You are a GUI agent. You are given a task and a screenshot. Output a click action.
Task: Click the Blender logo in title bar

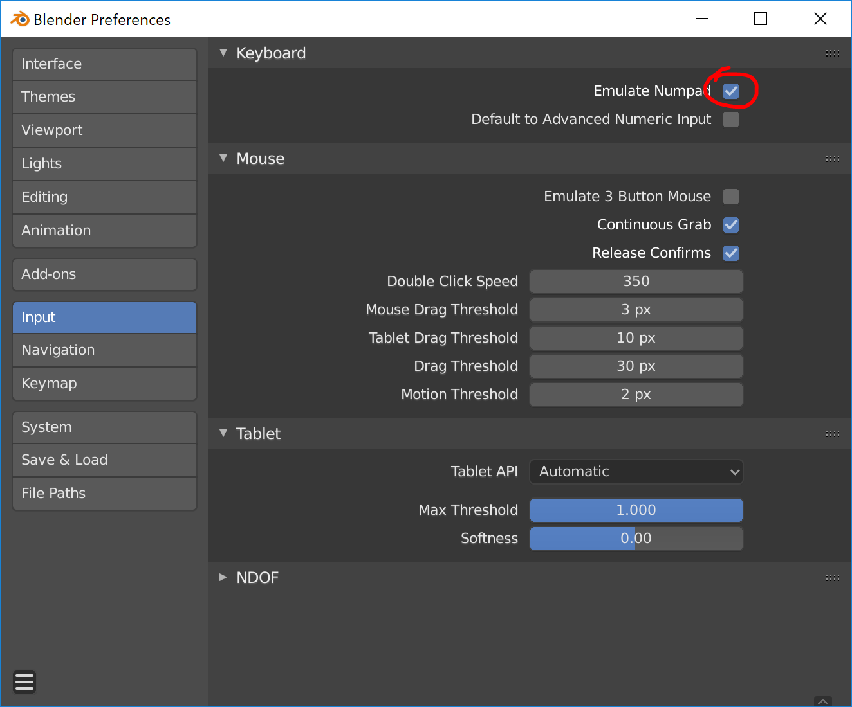[19, 19]
